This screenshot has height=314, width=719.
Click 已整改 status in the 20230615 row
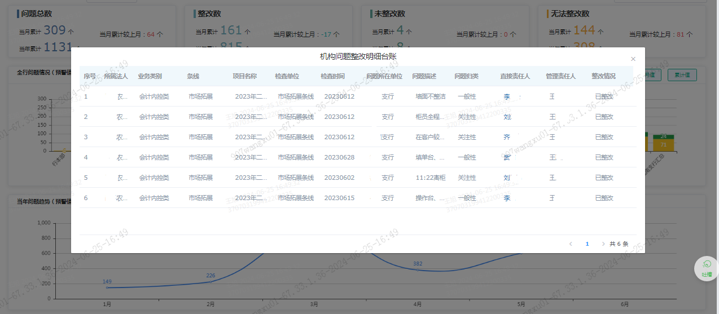604,198
